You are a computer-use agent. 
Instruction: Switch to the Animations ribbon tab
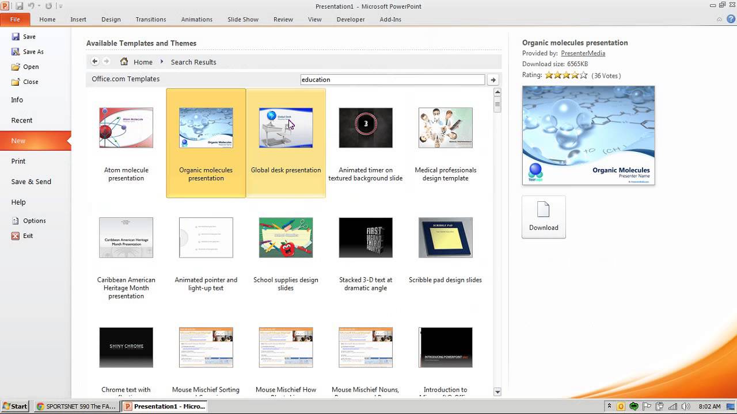[x=197, y=20]
